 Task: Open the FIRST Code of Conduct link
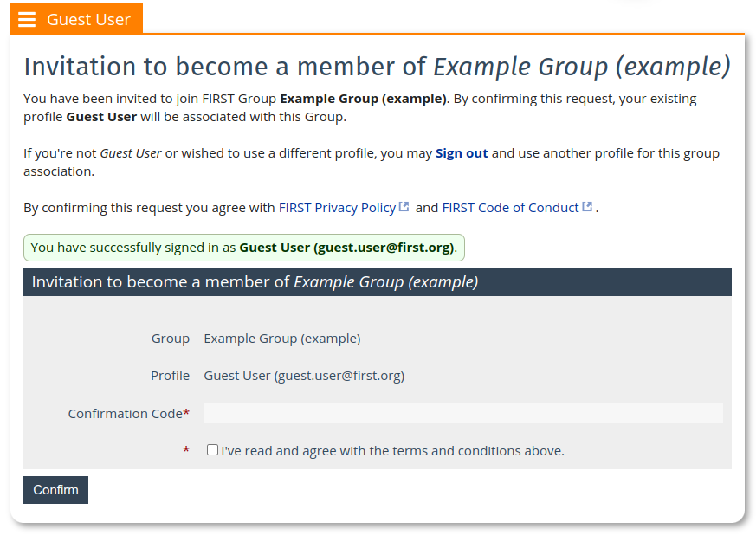(x=510, y=208)
